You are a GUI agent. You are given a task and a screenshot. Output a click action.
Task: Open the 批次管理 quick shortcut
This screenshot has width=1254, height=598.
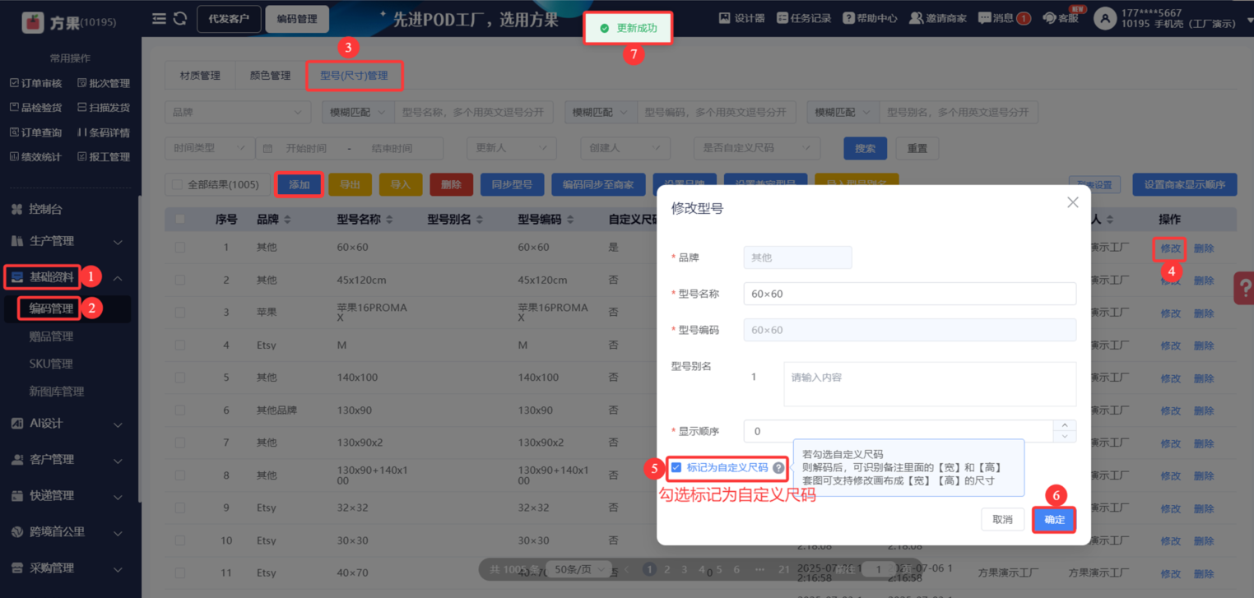104,83
